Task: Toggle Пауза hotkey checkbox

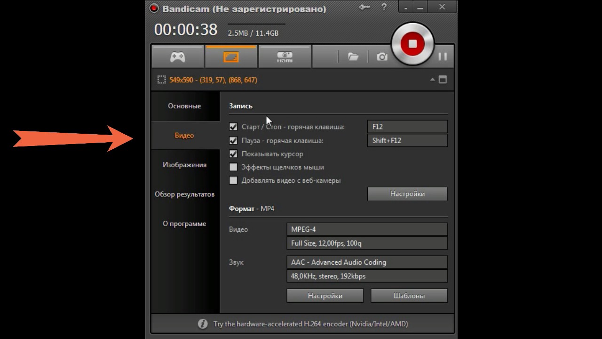Action: coord(233,140)
